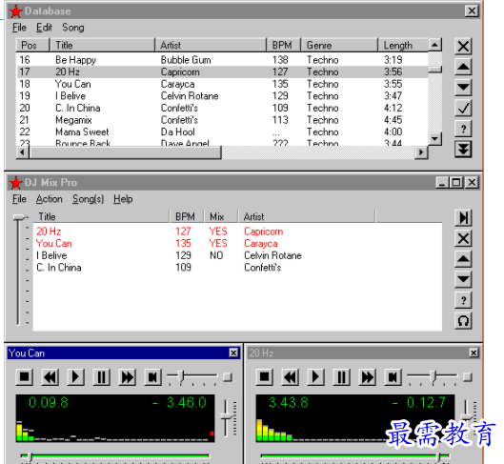Select Be Happy row in Database list

pos(222,60)
